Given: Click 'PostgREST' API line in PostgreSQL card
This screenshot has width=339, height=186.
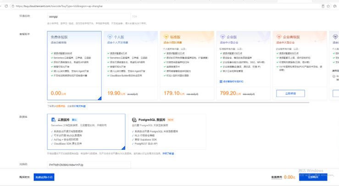Looking at the screenshot, I should pos(146,144).
